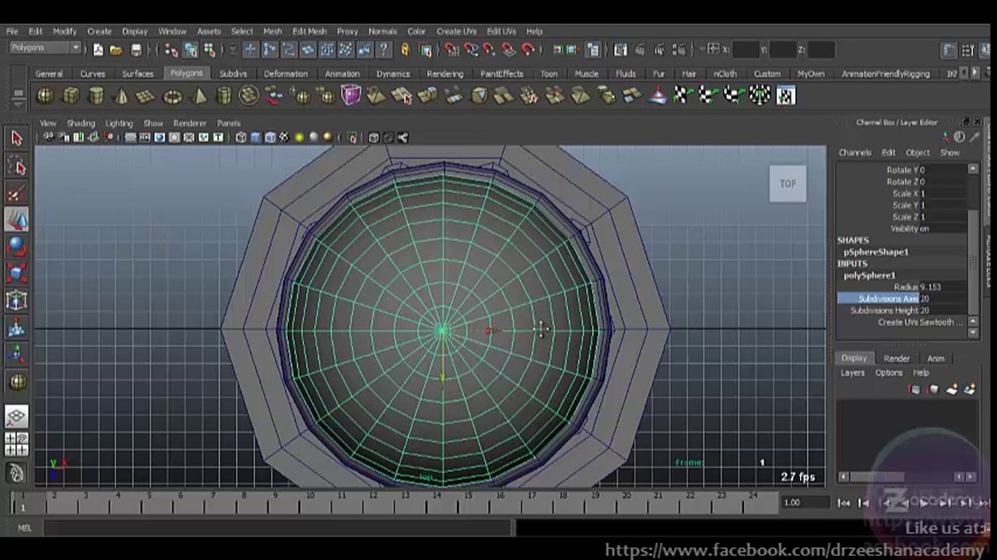Expand the polySphere1 input node
This screenshot has width=997, height=560.
click(869, 275)
